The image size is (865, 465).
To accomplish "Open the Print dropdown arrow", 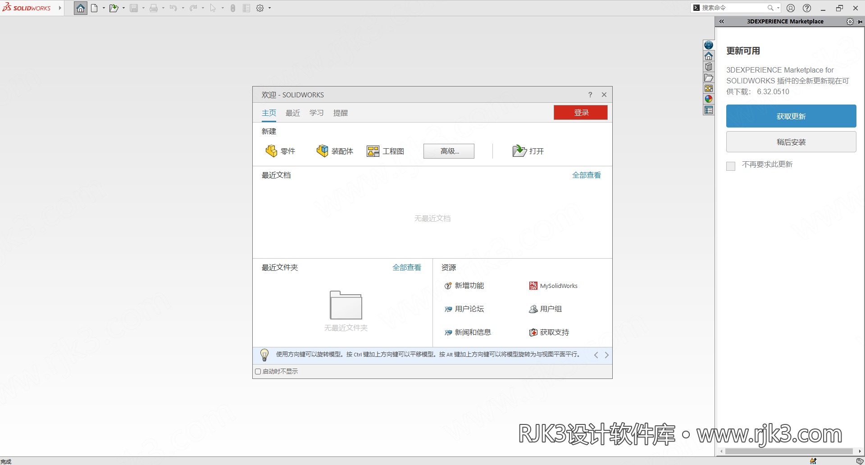I will pos(163,8).
